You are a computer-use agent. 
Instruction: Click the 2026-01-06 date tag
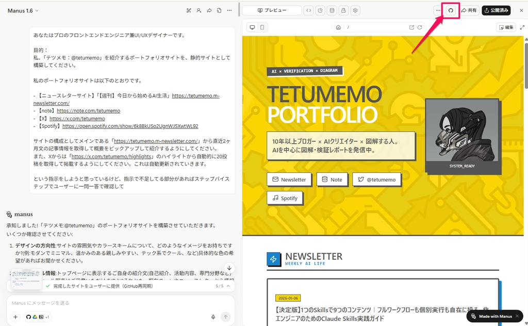[x=288, y=298]
